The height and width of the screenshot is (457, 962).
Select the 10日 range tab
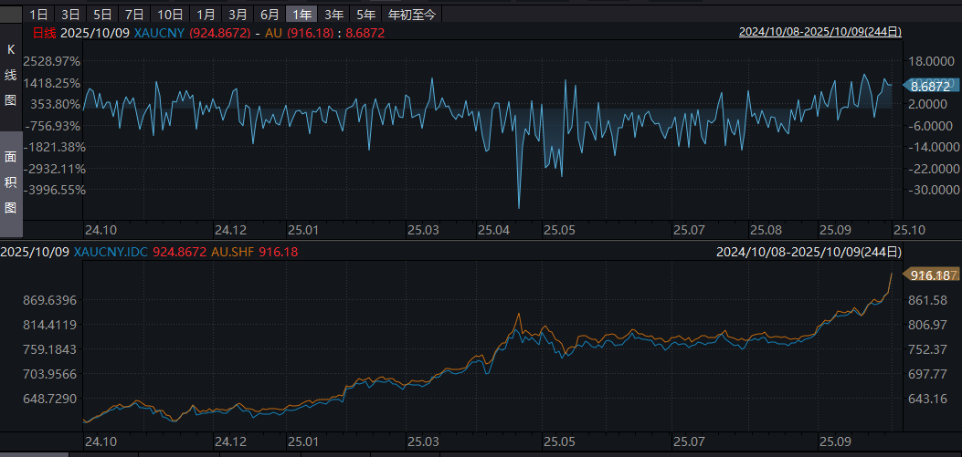[x=169, y=15]
